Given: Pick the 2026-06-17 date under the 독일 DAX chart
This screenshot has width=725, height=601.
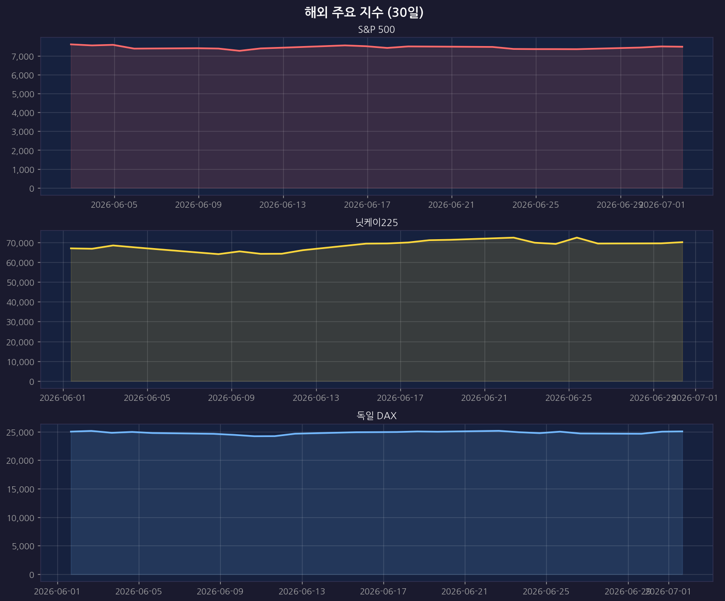Looking at the screenshot, I should click(383, 591).
